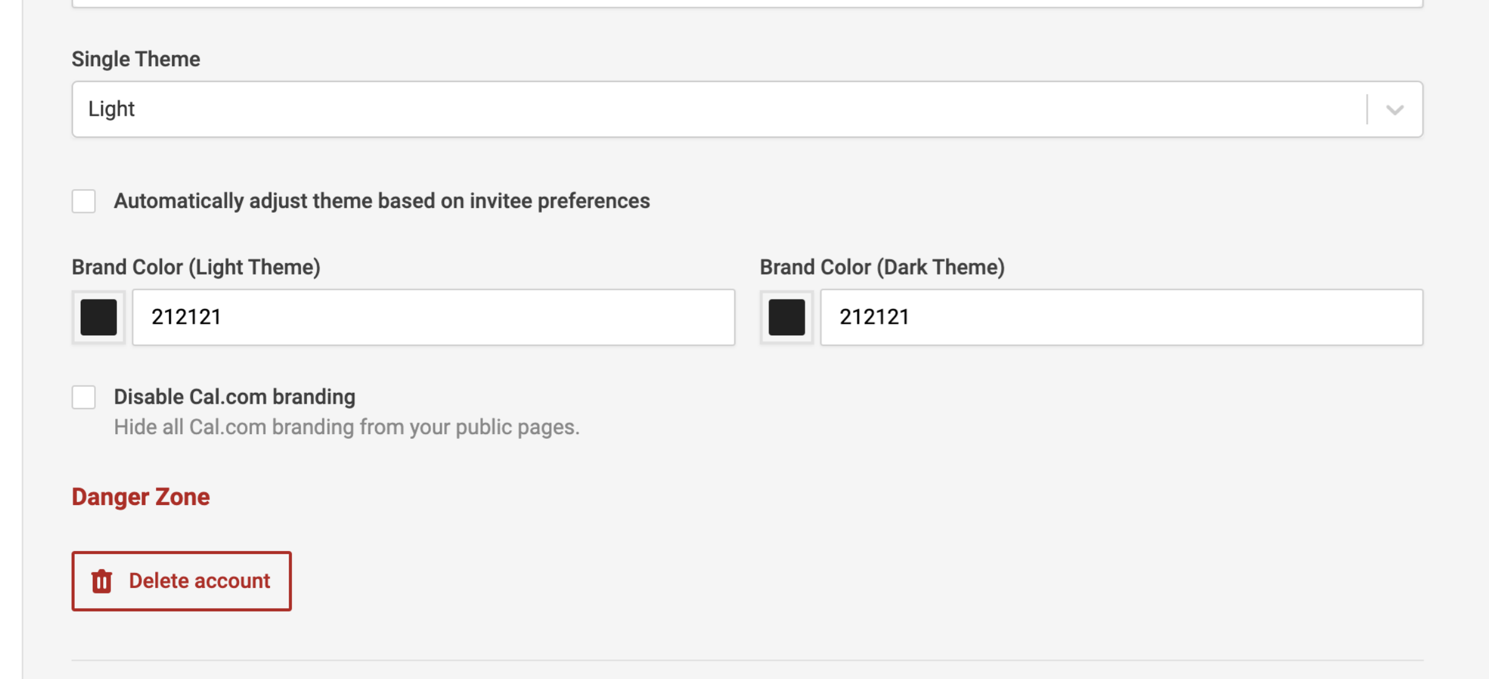1489x679 pixels.
Task: Click the 'Brand Color (Dark Theme)' label
Action: coord(882,266)
